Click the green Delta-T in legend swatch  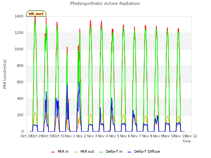101,152
